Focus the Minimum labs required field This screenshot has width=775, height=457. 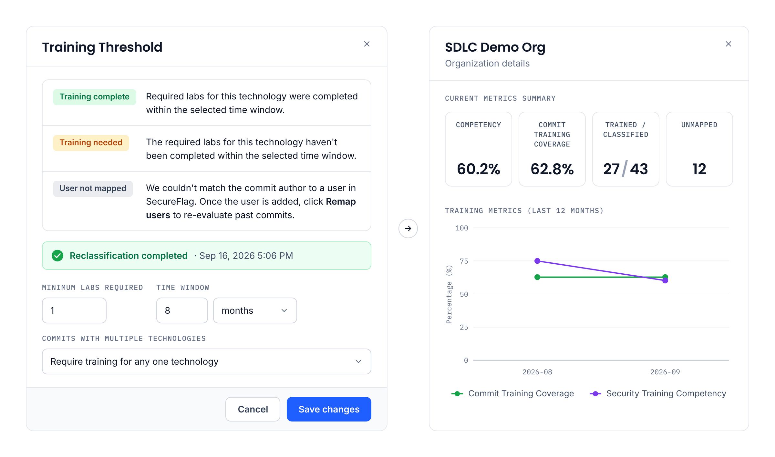point(74,310)
